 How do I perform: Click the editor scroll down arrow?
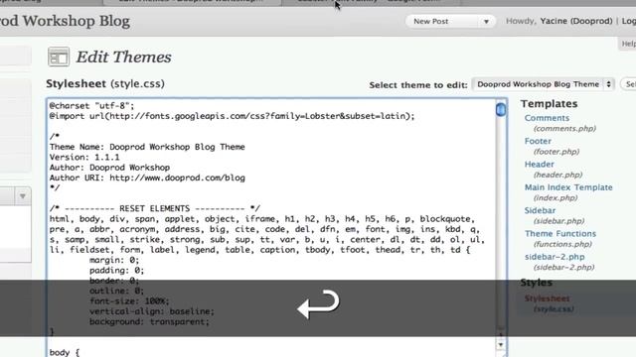(501, 345)
